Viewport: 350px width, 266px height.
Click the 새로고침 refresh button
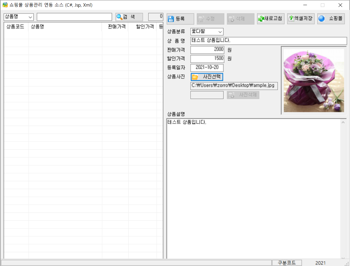click(x=270, y=19)
